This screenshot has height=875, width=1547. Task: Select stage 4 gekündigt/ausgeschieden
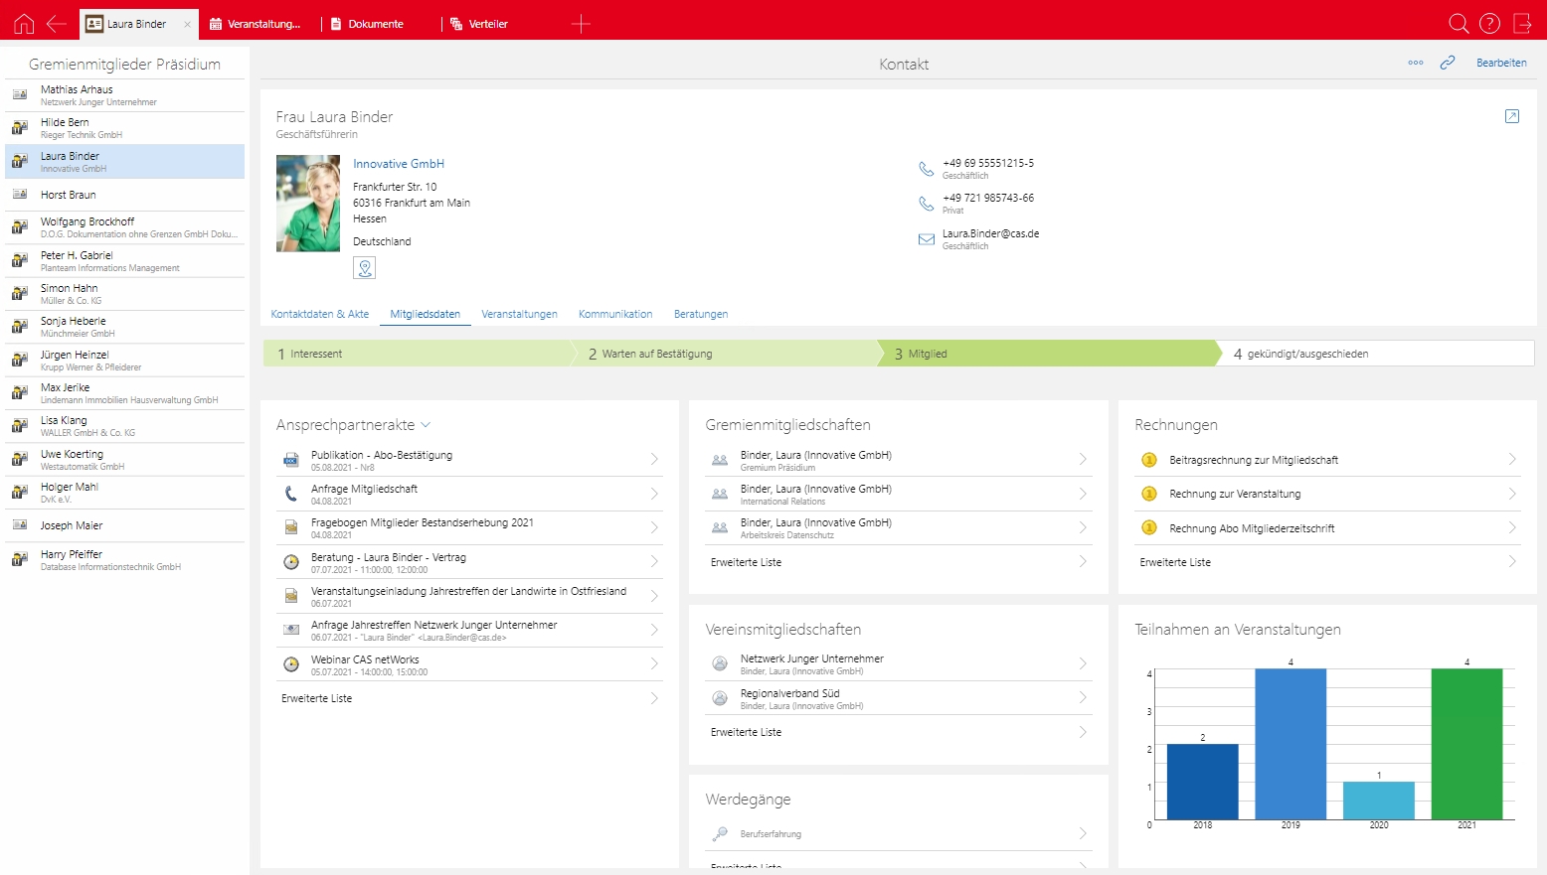1376,354
